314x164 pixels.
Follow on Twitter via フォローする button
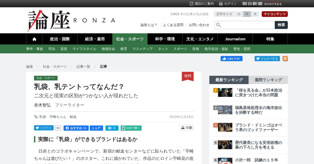pyautogui.click(x=267, y=59)
